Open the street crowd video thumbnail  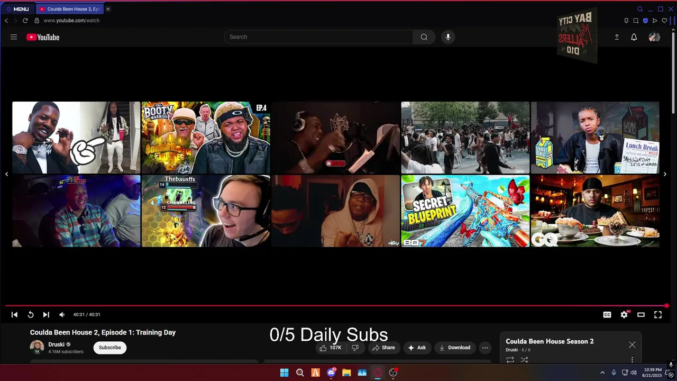[465, 138]
